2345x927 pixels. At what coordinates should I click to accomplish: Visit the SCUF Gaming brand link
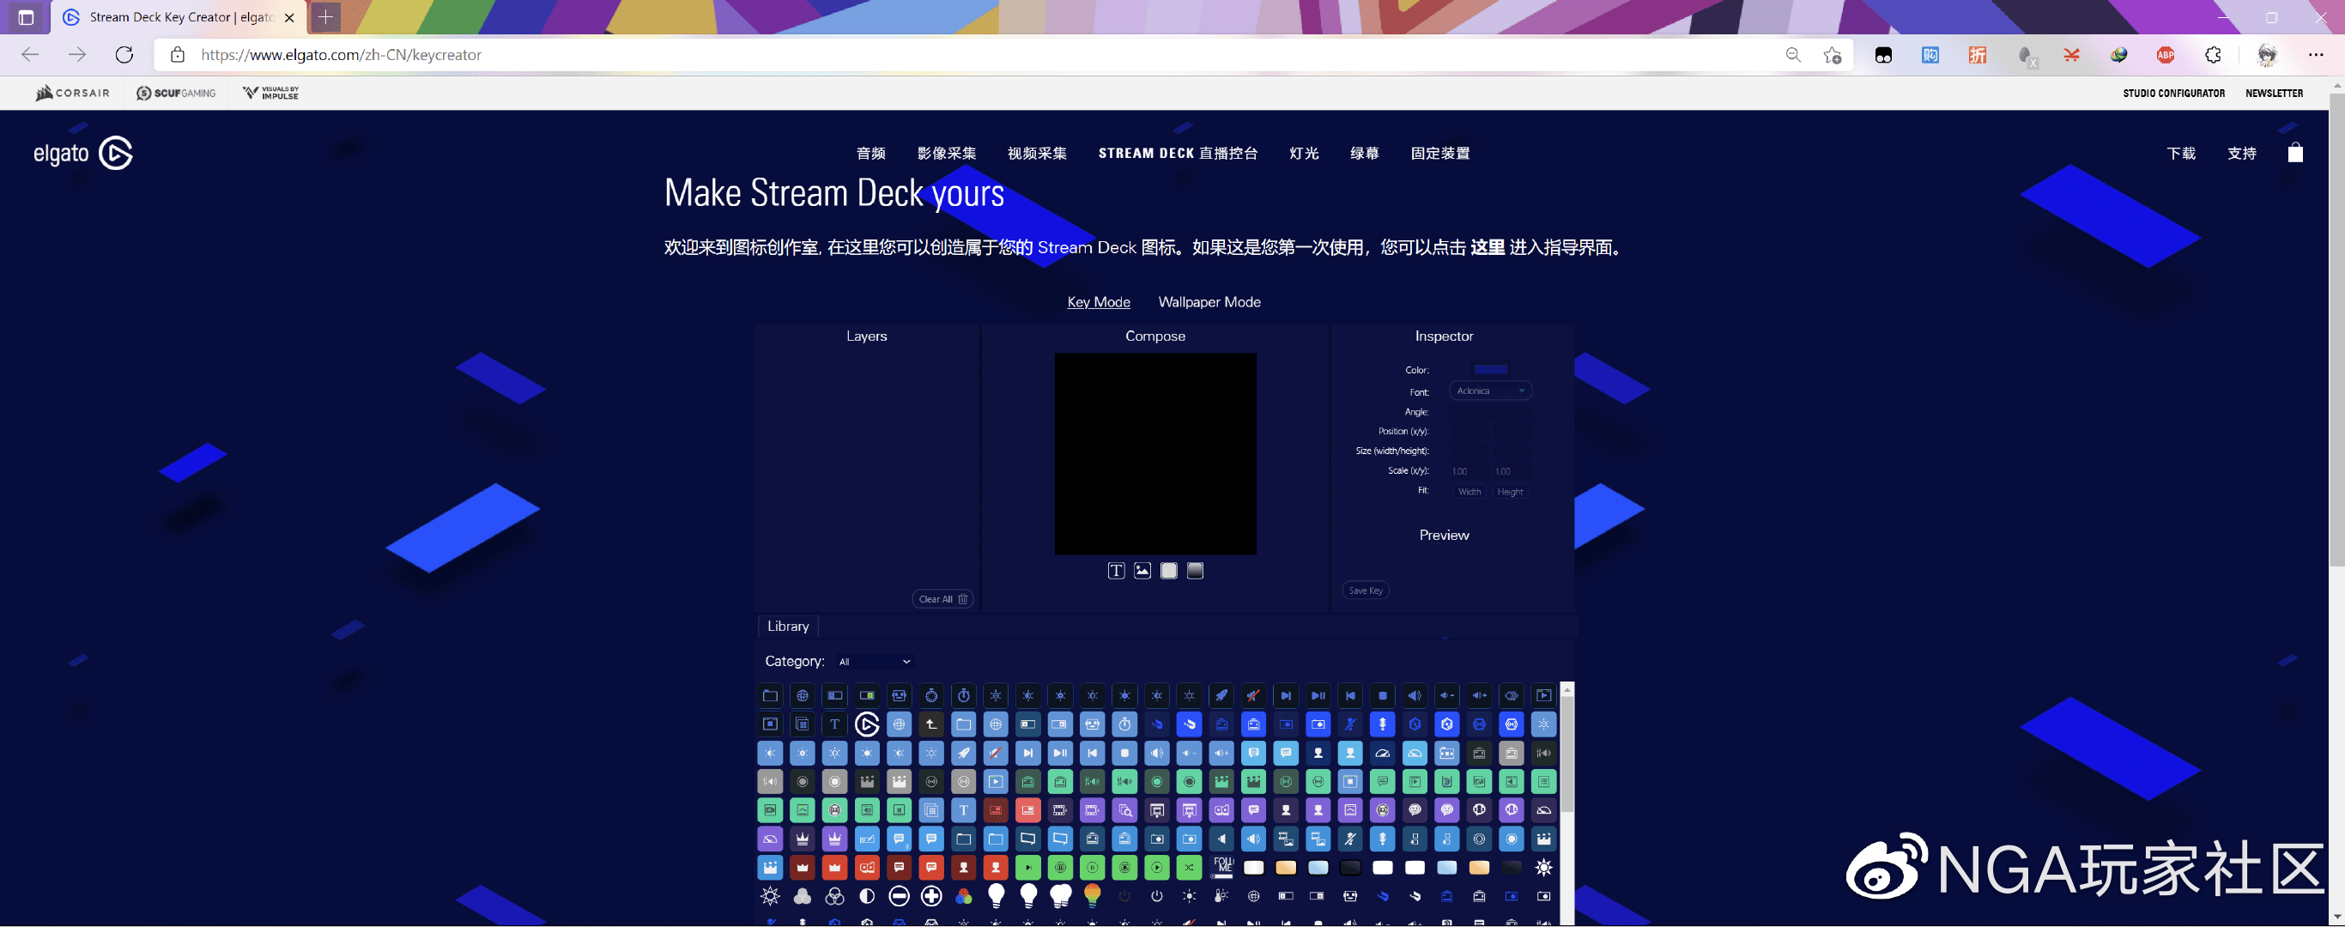point(176,93)
